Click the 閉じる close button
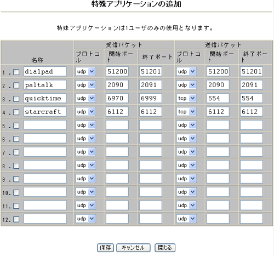The height and width of the screenshot is (257, 274). (165, 248)
